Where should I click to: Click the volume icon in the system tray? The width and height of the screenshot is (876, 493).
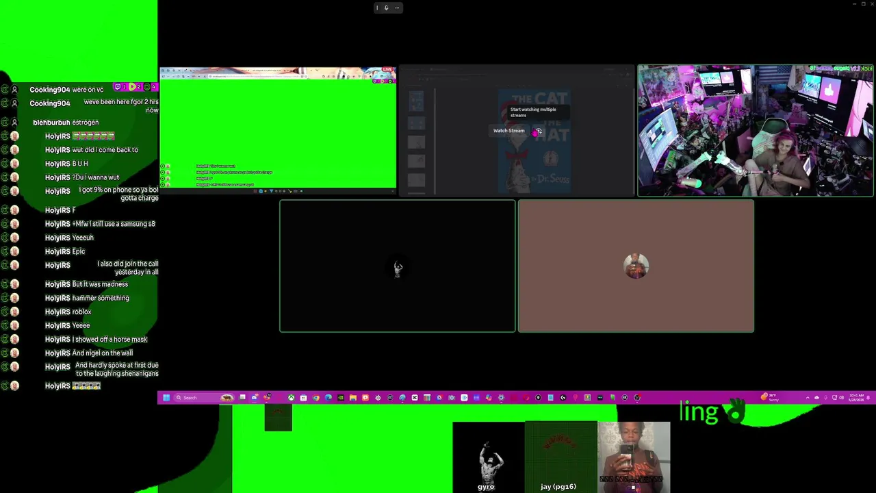(x=841, y=398)
